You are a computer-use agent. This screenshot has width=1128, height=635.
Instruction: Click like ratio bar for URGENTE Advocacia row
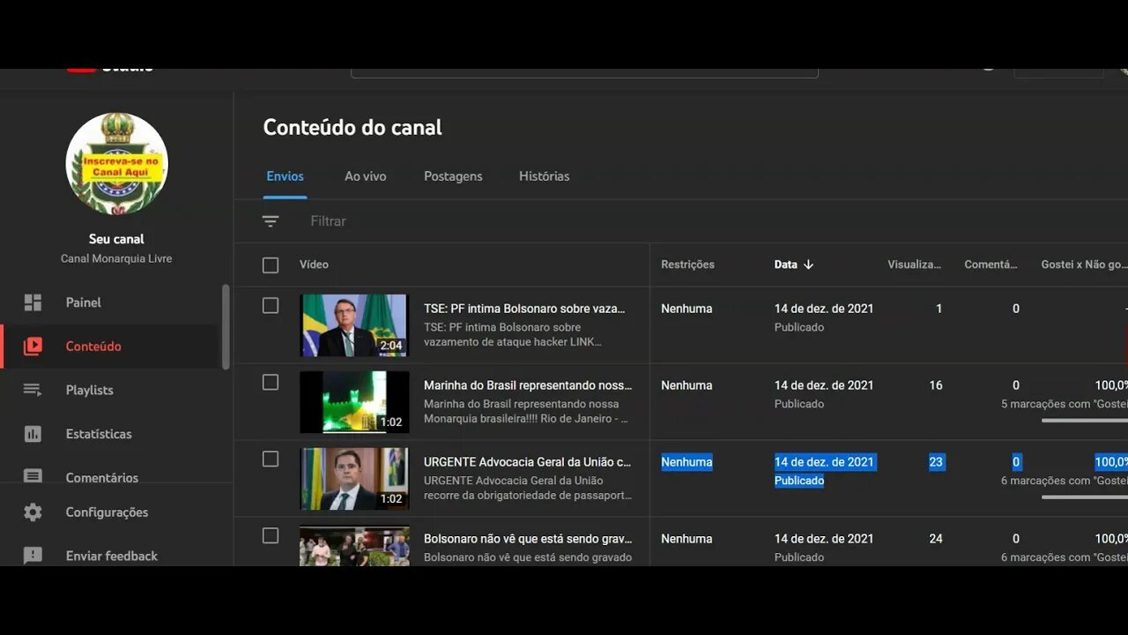1085,497
